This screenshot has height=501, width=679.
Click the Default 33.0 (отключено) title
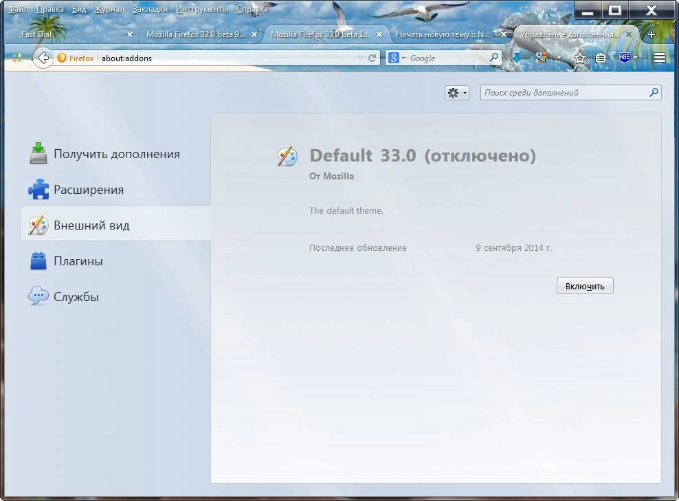click(423, 155)
